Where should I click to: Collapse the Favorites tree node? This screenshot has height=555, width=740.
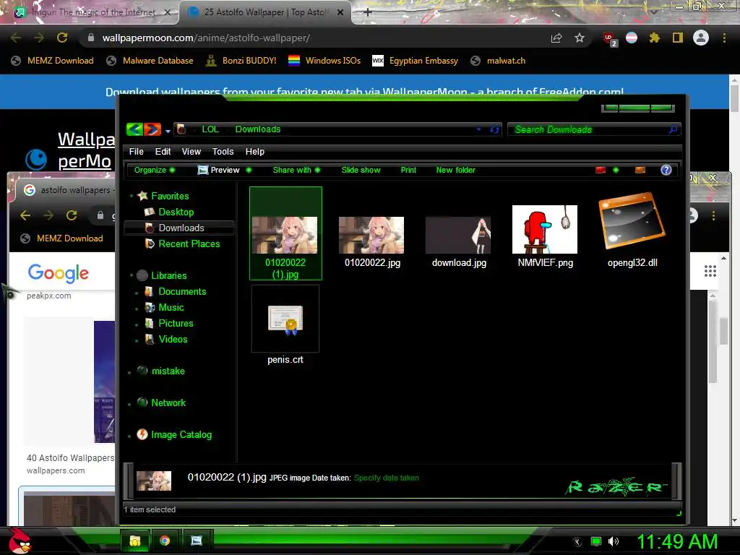pyautogui.click(x=132, y=195)
